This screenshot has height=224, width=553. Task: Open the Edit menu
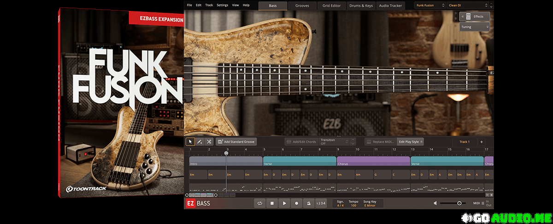point(199,5)
